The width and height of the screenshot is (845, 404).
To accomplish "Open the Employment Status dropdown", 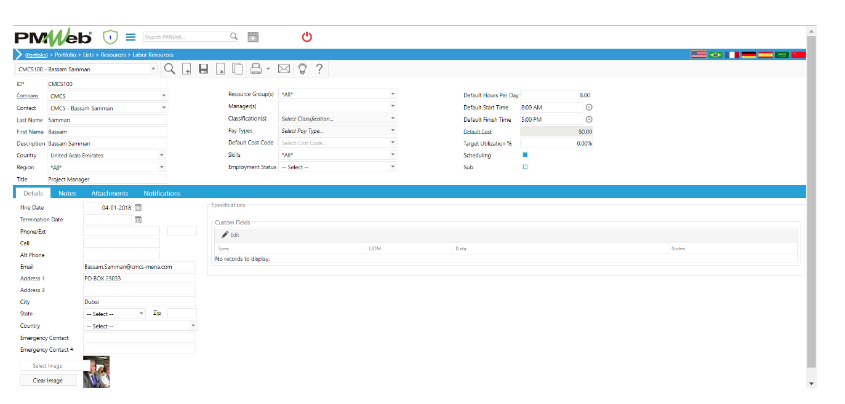I will [393, 167].
